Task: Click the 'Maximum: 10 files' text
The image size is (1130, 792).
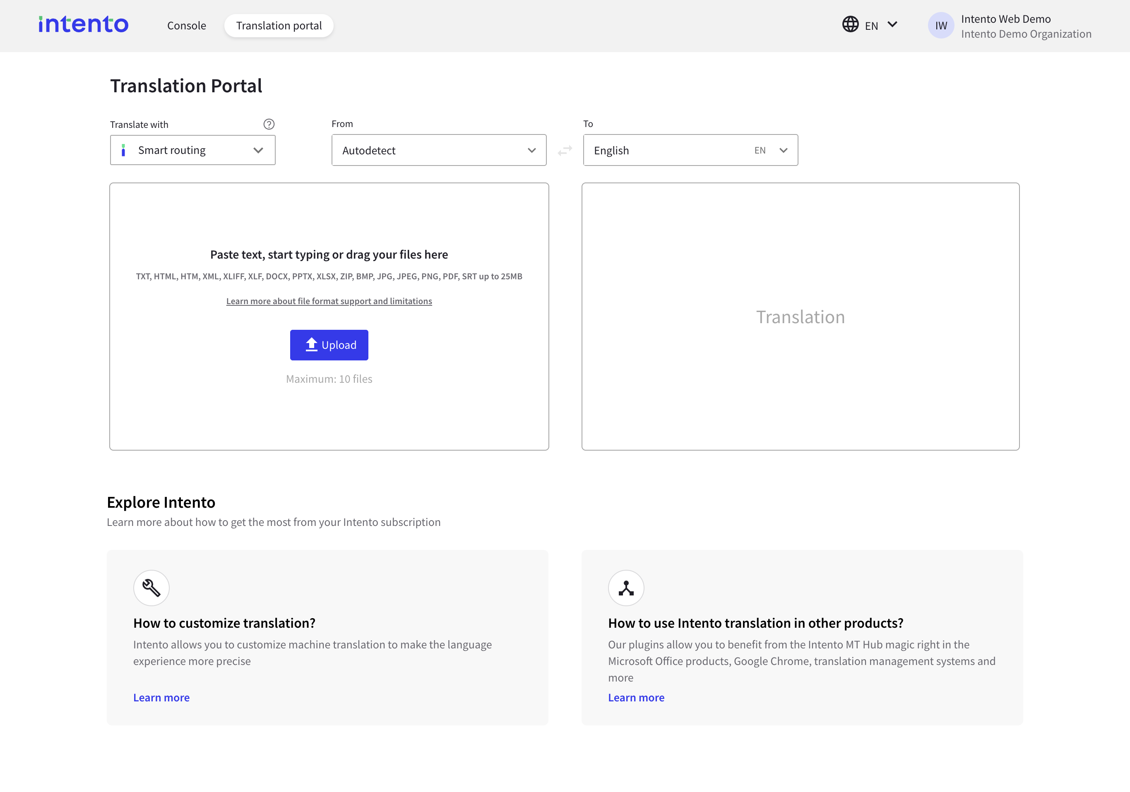Action: point(329,379)
